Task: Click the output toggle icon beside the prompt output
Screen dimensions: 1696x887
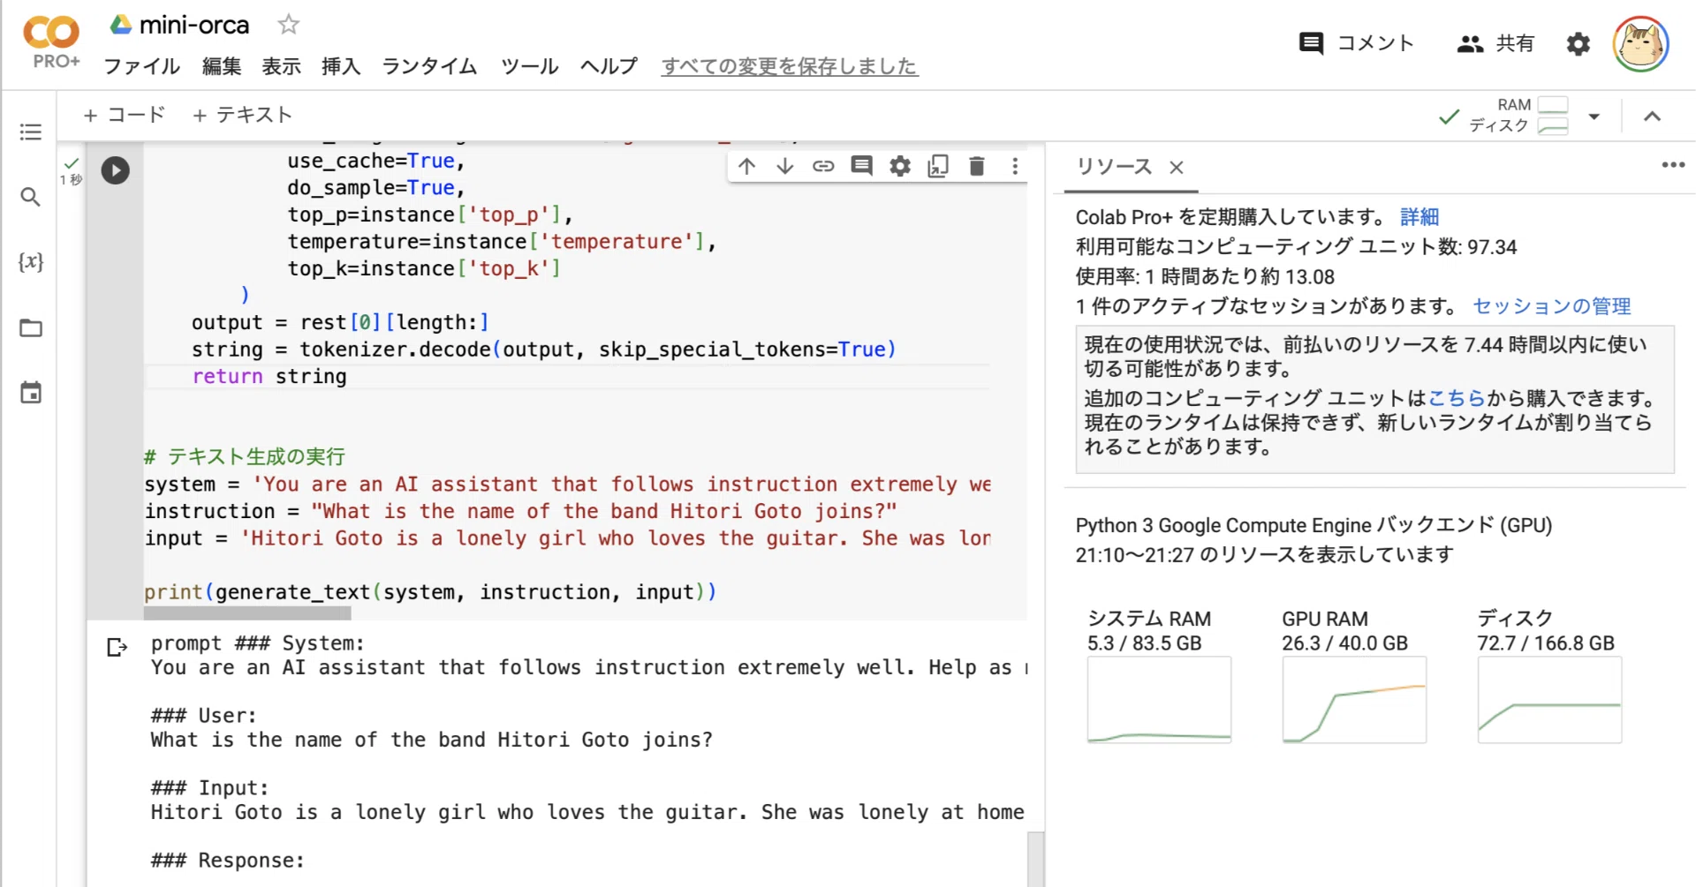Action: coord(117,647)
